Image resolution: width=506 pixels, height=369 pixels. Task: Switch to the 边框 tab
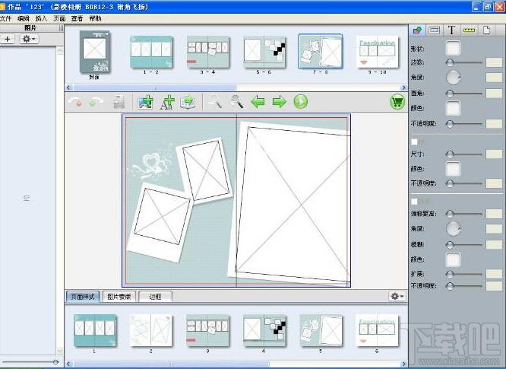click(155, 296)
